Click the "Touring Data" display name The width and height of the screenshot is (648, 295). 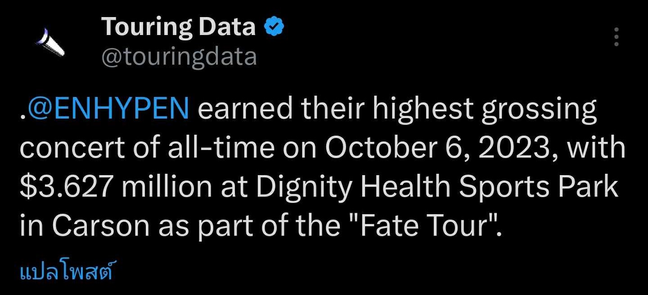(178, 27)
